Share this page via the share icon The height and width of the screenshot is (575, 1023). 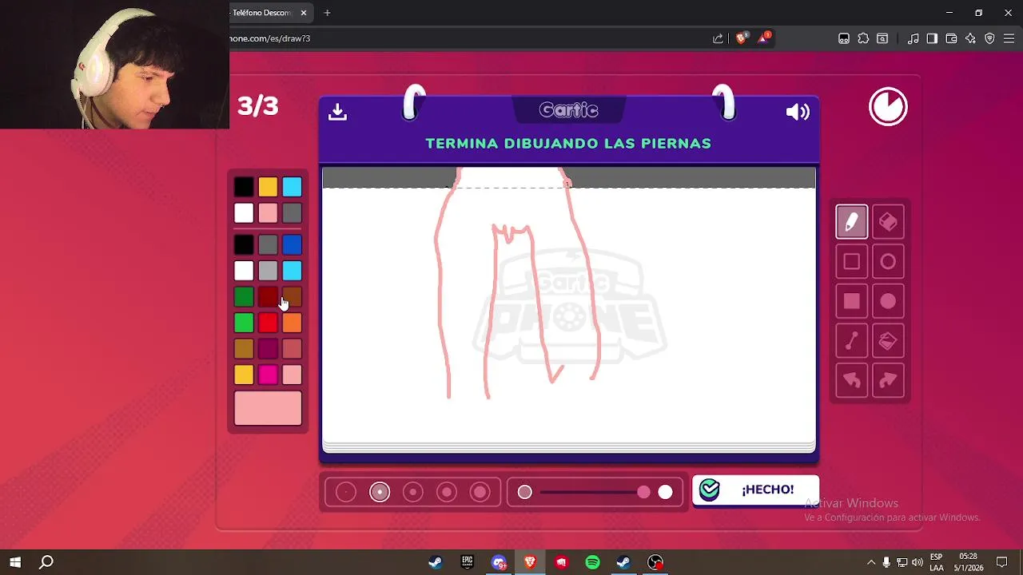718,38
